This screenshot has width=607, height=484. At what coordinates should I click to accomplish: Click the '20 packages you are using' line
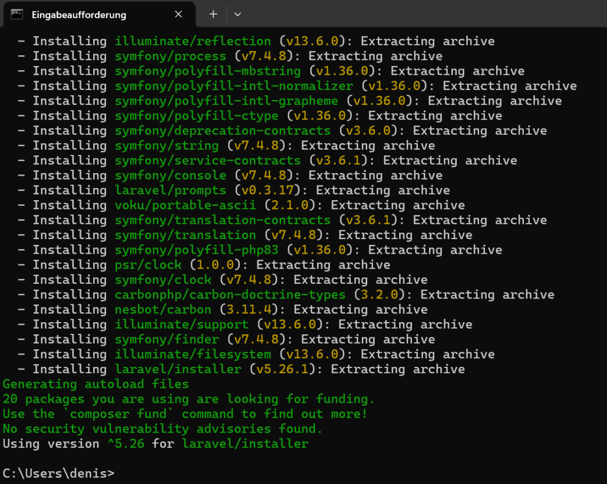[189, 399]
